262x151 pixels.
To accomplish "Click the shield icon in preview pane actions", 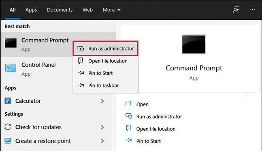I will pos(129,116).
